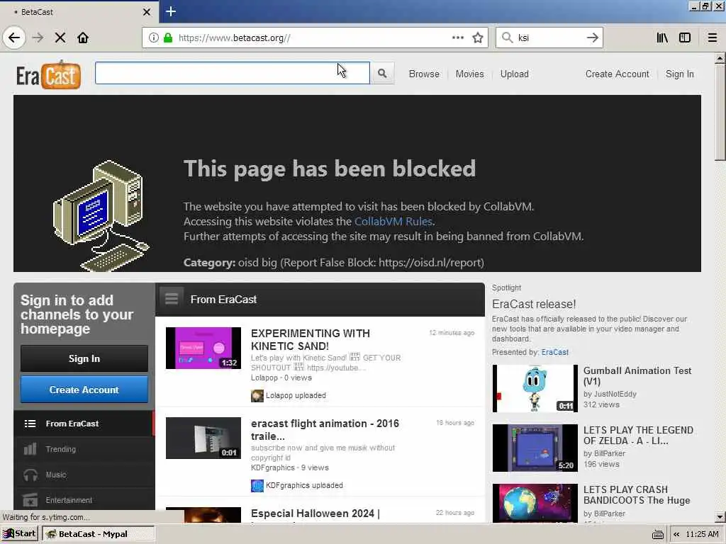The height and width of the screenshot is (544, 726).
Task: Click into the EraCast search field
Action: [x=232, y=73]
